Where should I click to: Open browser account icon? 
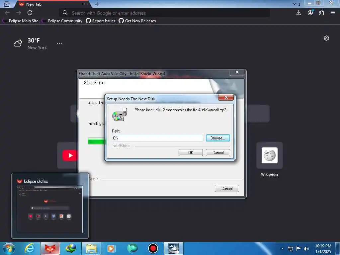click(310, 13)
